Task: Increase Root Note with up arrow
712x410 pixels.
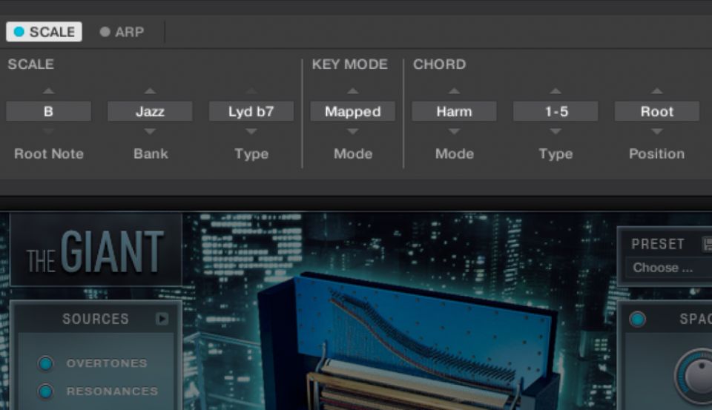Action: (49, 91)
